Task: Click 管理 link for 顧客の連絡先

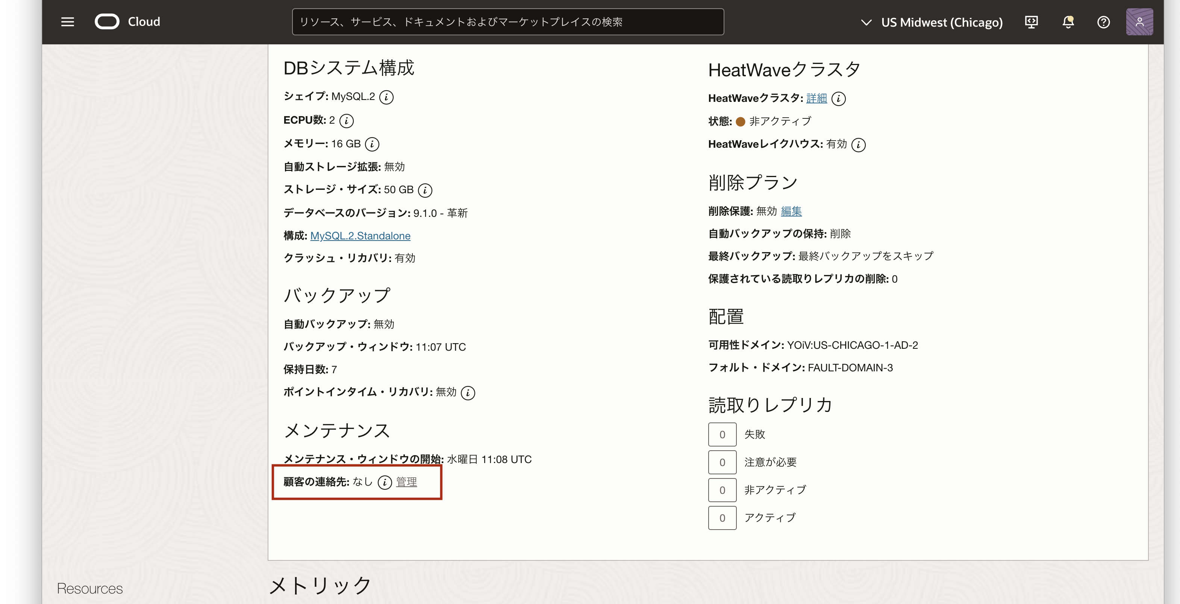Action: (x=406, y=482)
